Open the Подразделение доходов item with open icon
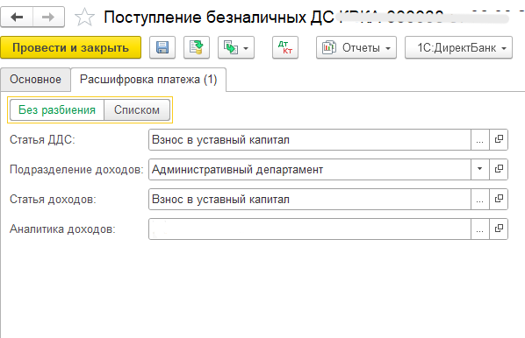The height and width of the screenshot is (338, 525). coord(499,169)
